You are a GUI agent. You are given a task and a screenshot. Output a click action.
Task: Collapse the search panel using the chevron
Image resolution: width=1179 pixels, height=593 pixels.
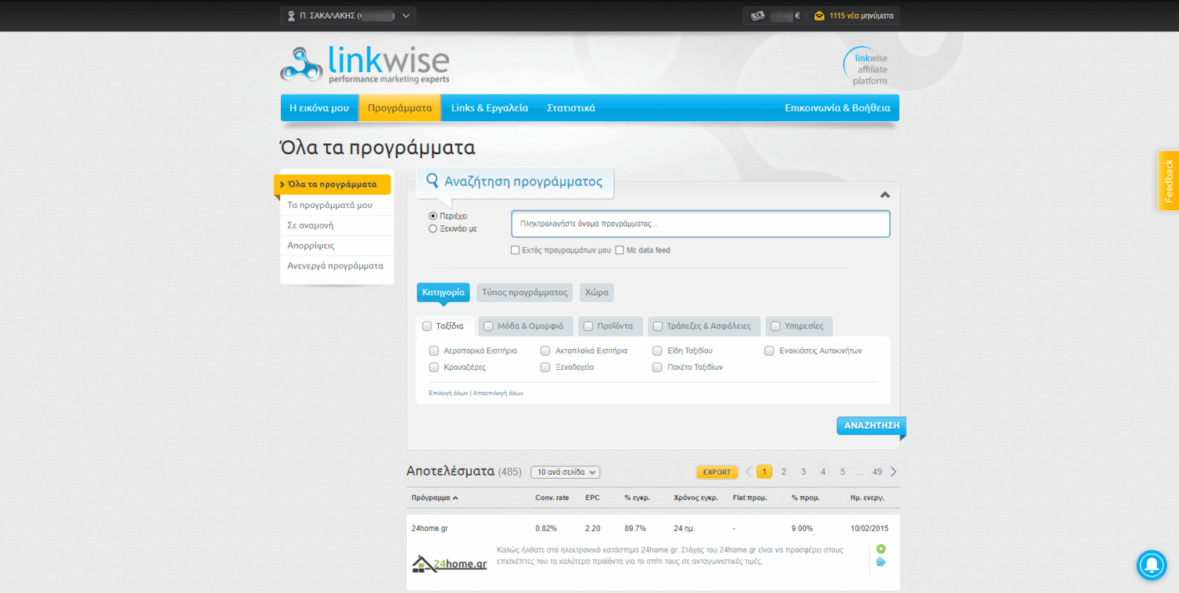[884, 194]
